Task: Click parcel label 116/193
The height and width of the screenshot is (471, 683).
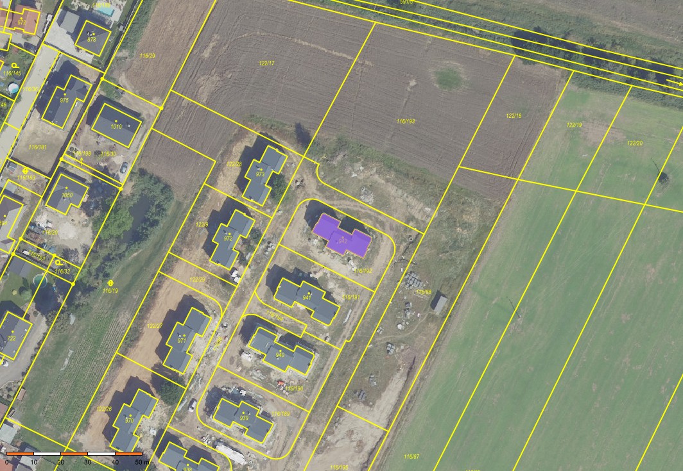Action: click(x=406, y=121)
